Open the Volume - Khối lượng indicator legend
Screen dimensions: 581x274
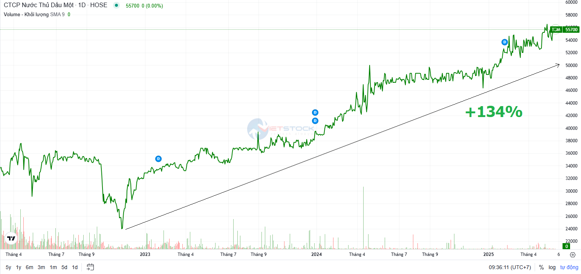(x=26, y=14)
